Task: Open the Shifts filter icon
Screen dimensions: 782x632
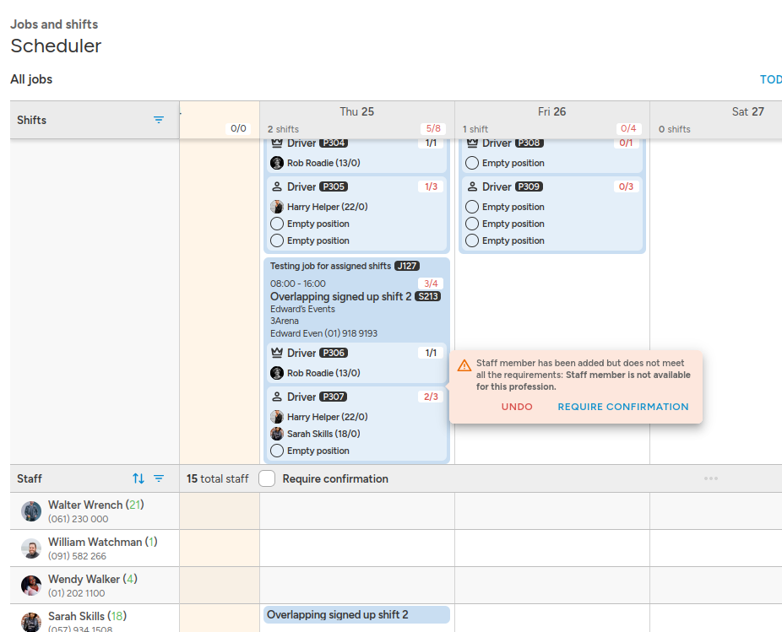Action: (159, 120)
